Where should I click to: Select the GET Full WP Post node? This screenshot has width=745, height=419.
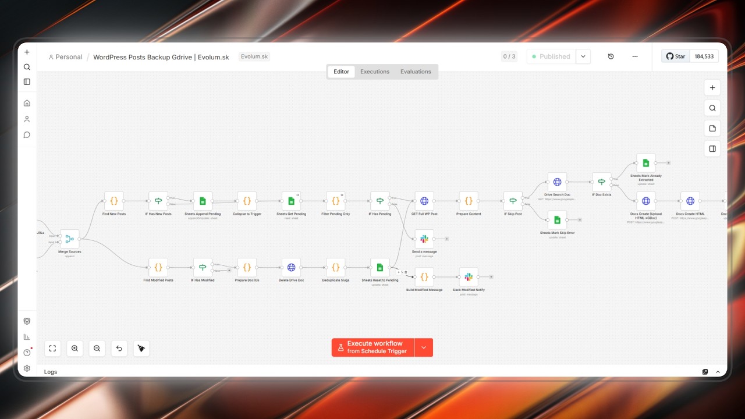click(424, 201)
